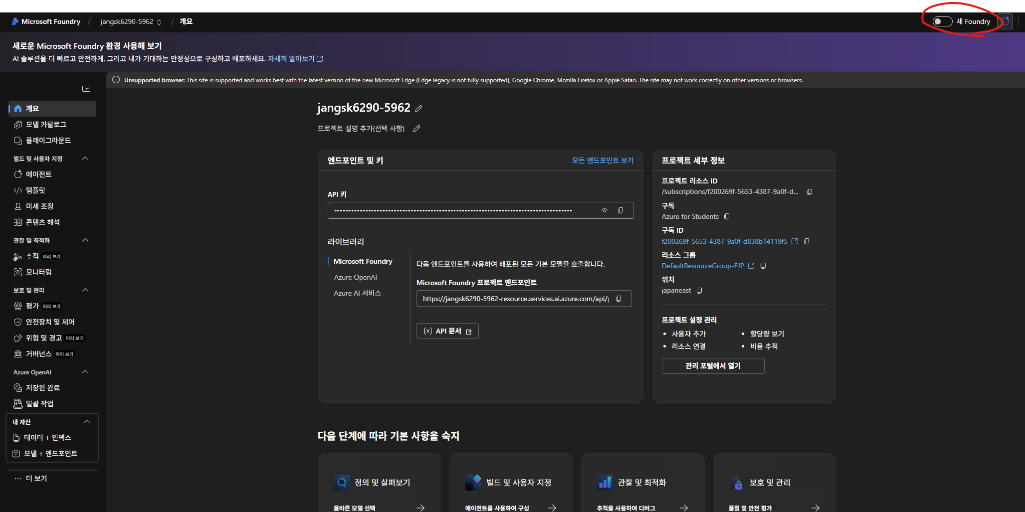The image size is (1025, 512).
Task: Open 안전장치 및 제어 in the sidebar
Action: coord(52,322)
